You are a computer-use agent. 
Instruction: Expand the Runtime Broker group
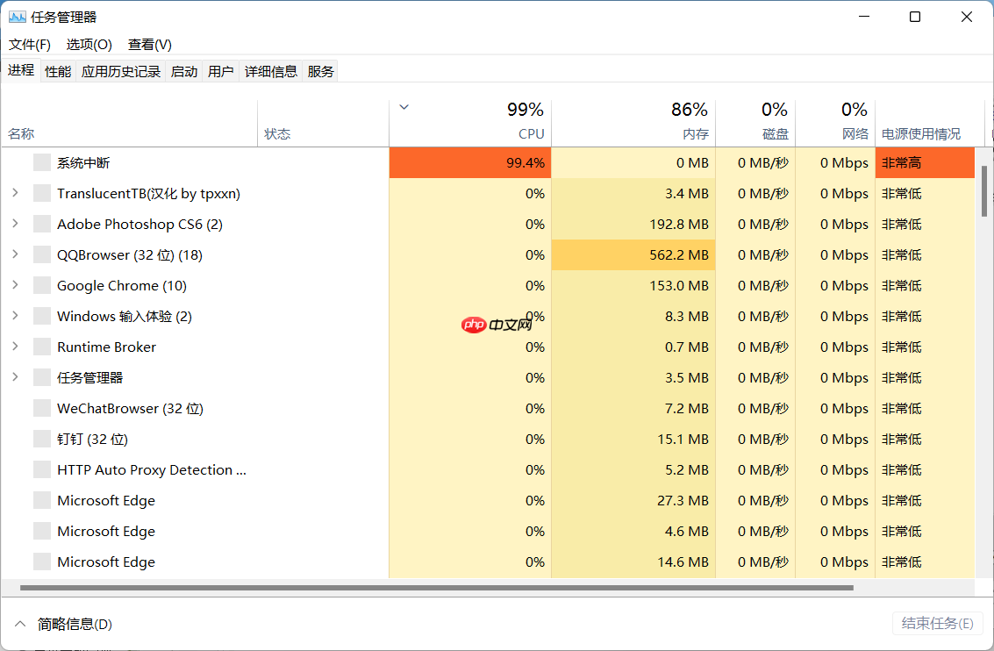pyautogui.click(x=15, y=346)
